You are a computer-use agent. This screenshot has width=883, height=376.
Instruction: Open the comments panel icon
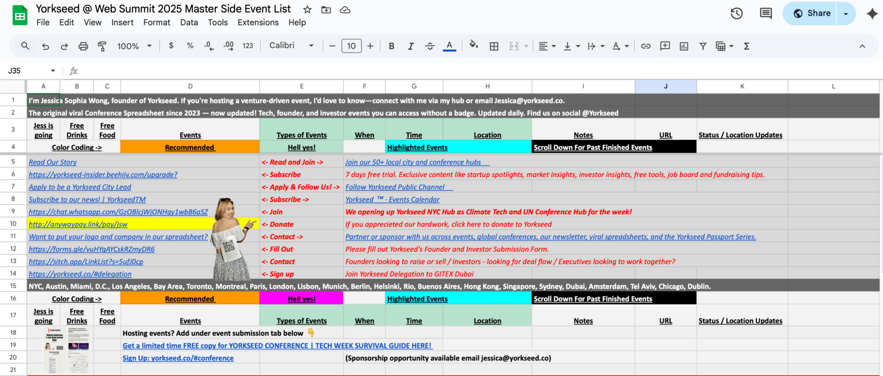tap(766, 13)
